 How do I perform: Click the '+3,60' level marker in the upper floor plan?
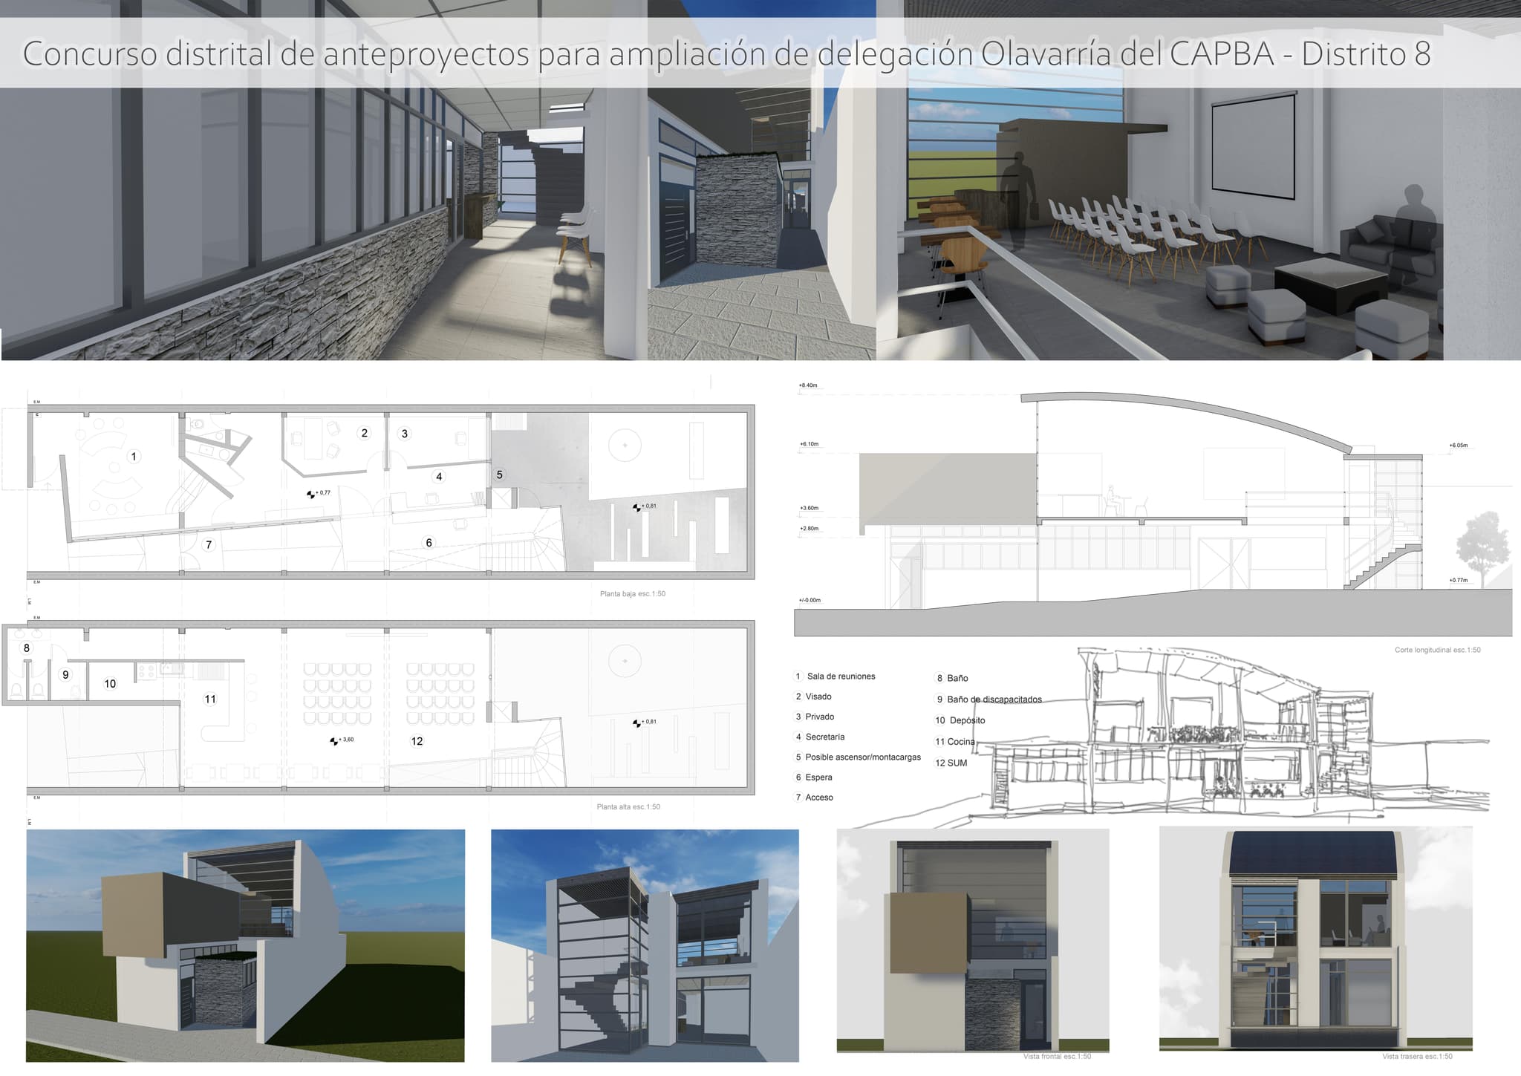point(342,740)
